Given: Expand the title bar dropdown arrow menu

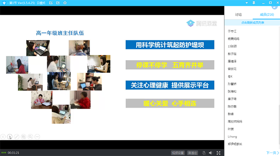Looking at the screenshot, I should (x=247, y=3).
